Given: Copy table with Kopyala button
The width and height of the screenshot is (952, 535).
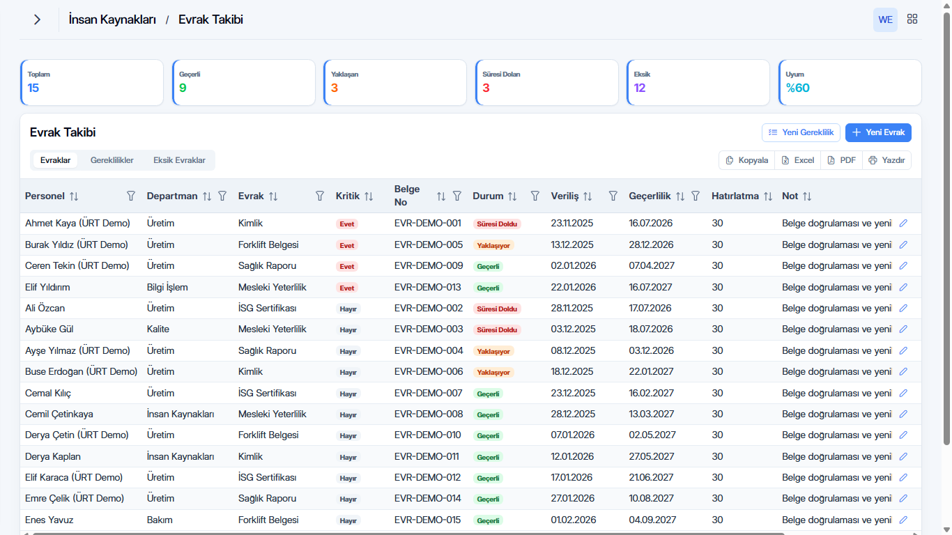Looking at the screenshot, I should click(x=746, y=160).
